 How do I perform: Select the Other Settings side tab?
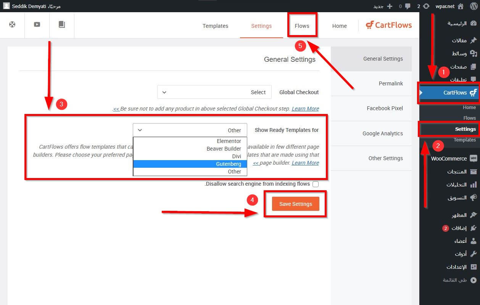[371, 158]
